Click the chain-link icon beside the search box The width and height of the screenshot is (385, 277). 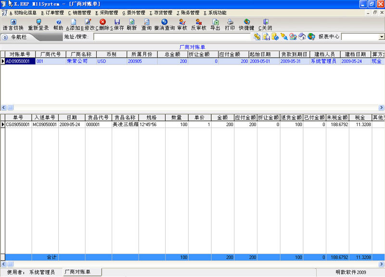point(257,37)
